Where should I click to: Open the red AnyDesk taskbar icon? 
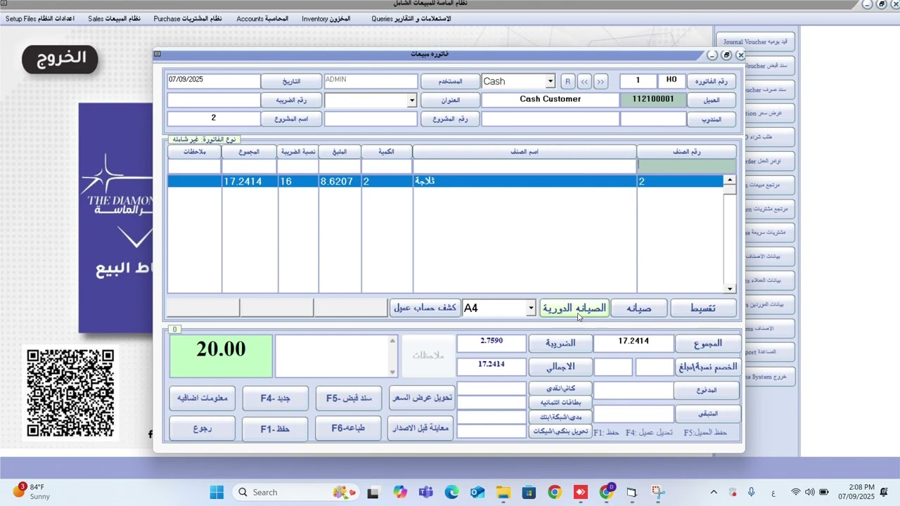tap(581, 493)
